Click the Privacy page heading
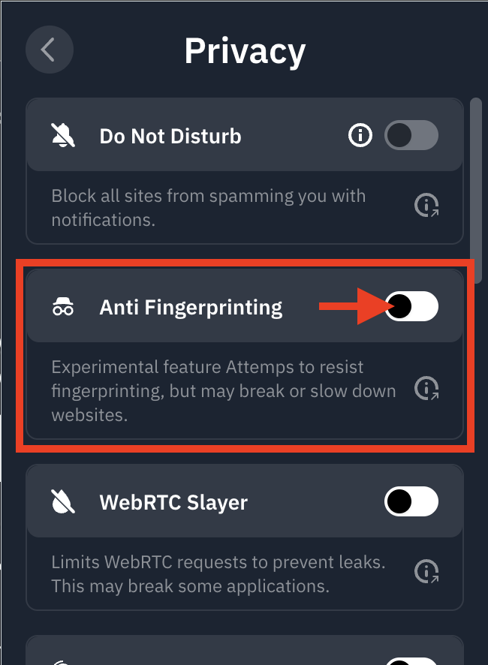The width and height of the screenshot is (488, 665). point(245,51)
